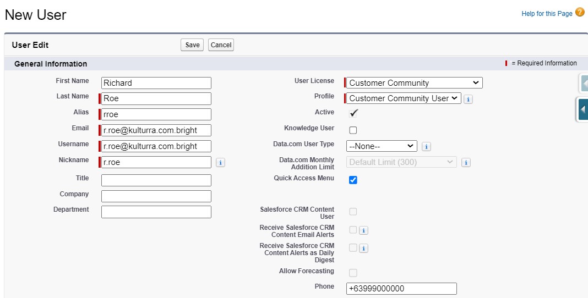The image size is (588, 298).
Task: Open the User License dropdown
Action: [x=414, y=83]
